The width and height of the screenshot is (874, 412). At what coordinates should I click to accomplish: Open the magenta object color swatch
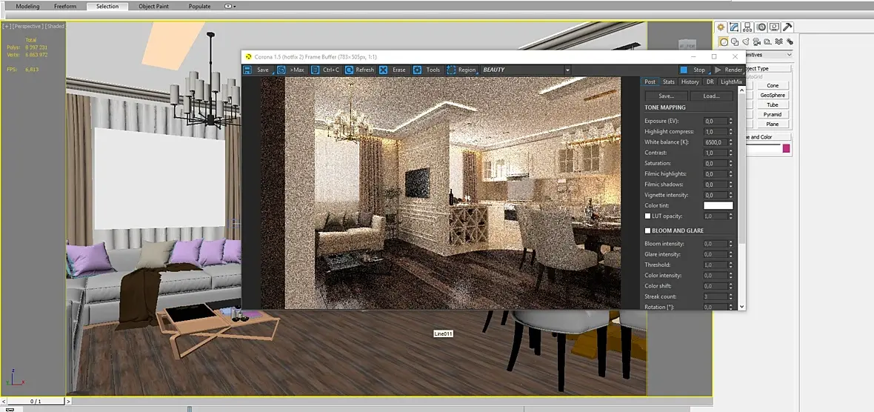pyautogui.click(x=787, y=148)
